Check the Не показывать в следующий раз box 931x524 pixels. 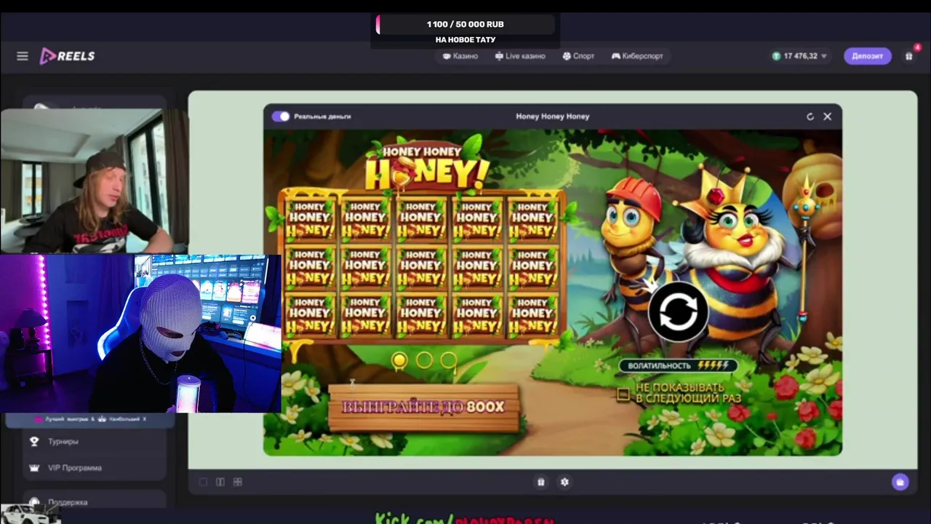click(623, 394)
